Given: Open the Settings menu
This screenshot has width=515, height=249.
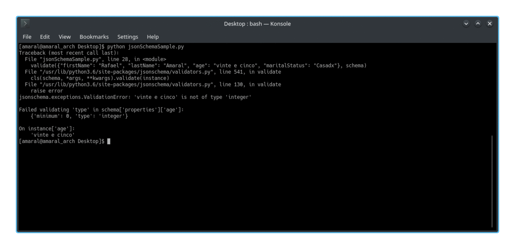Looking at the screenshot, I should coord(127,37).
